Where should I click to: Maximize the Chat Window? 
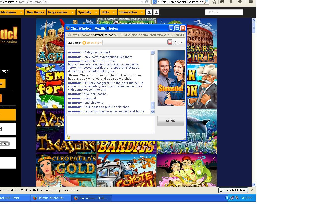point(177,28)
